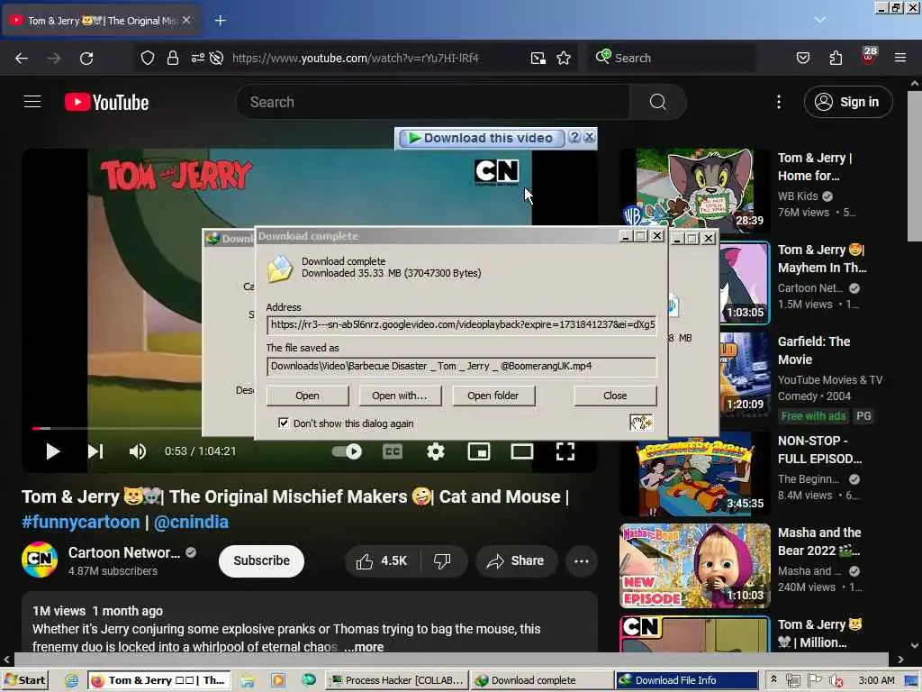Open the site permissions icon in the address bar
Image resolution: width=922 pixels, height=692 pixels.
(197, 58)
